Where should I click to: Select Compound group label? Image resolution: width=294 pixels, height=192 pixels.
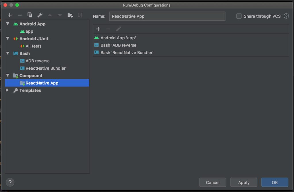(x=31, y=76)
